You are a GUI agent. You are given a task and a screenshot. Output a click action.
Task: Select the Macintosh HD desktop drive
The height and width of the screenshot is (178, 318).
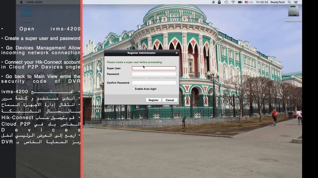294,13
